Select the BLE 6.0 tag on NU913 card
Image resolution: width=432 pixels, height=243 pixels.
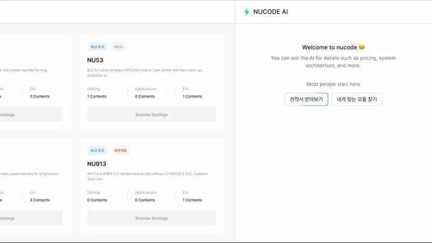[97, 150]
